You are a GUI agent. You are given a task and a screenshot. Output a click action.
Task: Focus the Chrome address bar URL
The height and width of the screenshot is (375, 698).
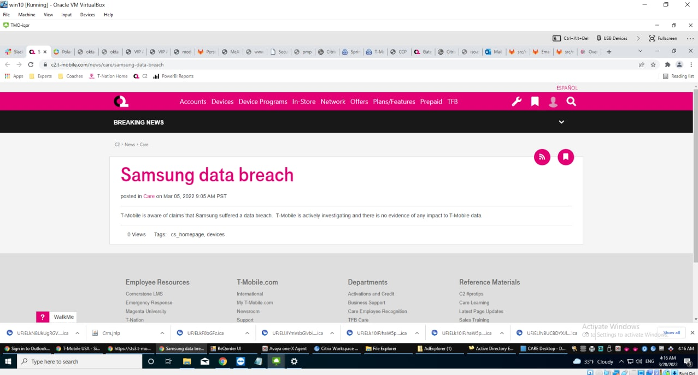[107, 64]
